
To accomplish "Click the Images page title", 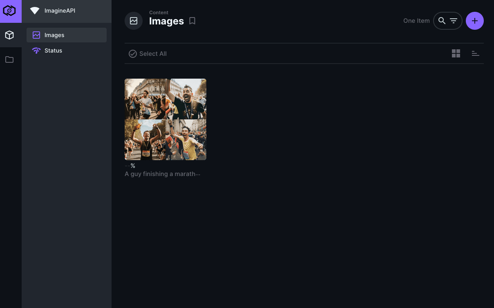I will point(166,21).
